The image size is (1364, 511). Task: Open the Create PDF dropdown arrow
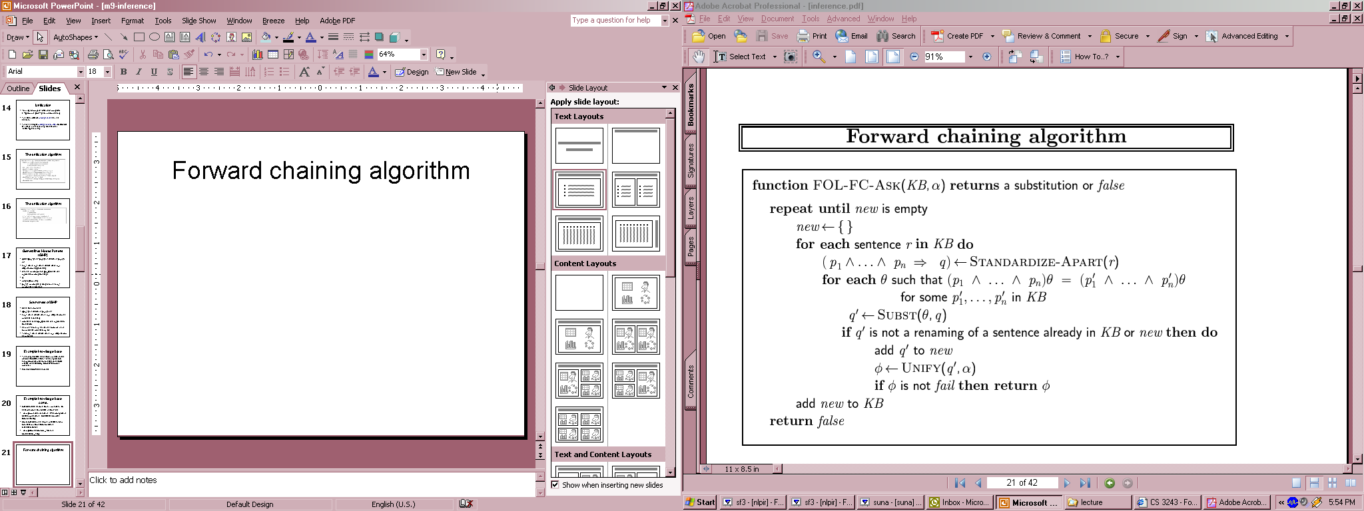pos(992,36)
